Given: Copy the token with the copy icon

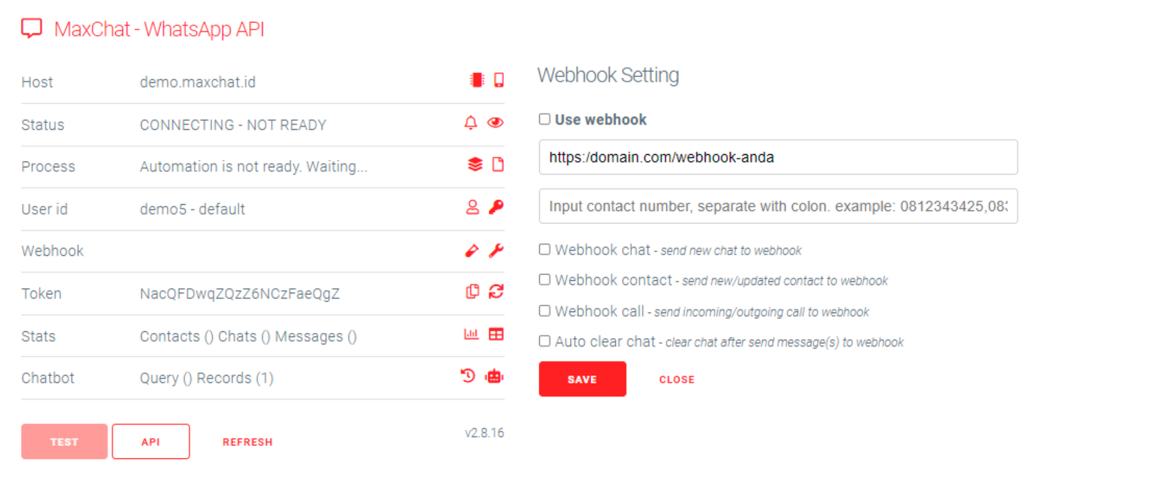Looking at the screenshot, I should [472, 292].
